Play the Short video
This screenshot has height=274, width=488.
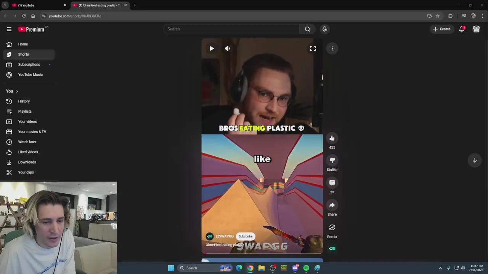(212, 48)
